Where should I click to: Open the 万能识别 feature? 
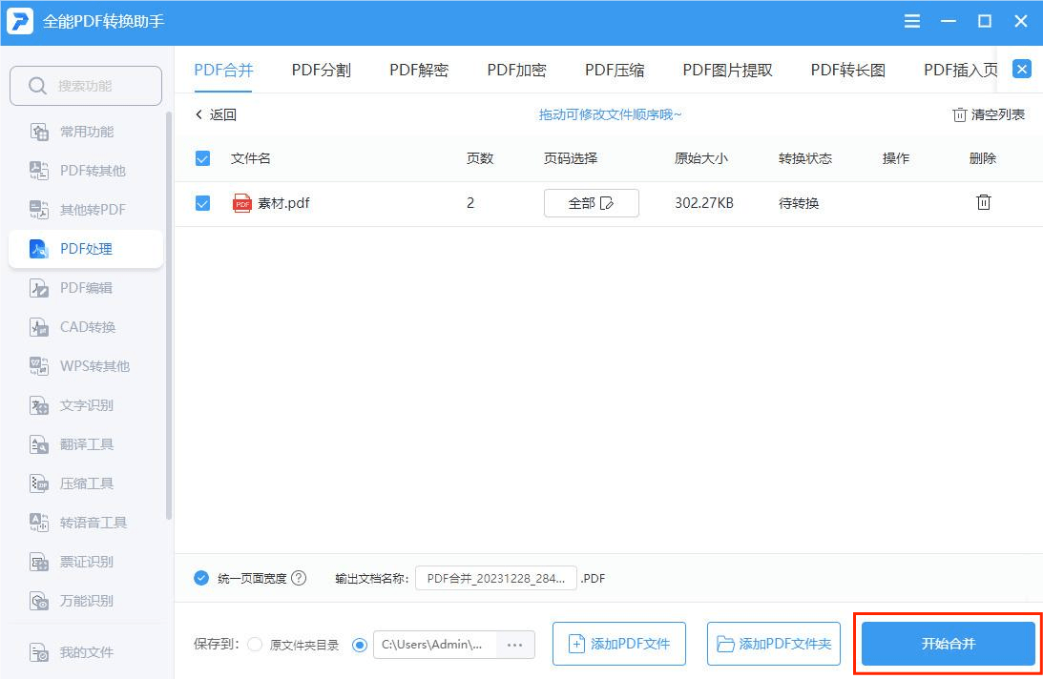pyautogui.click(x=84, y=600)
